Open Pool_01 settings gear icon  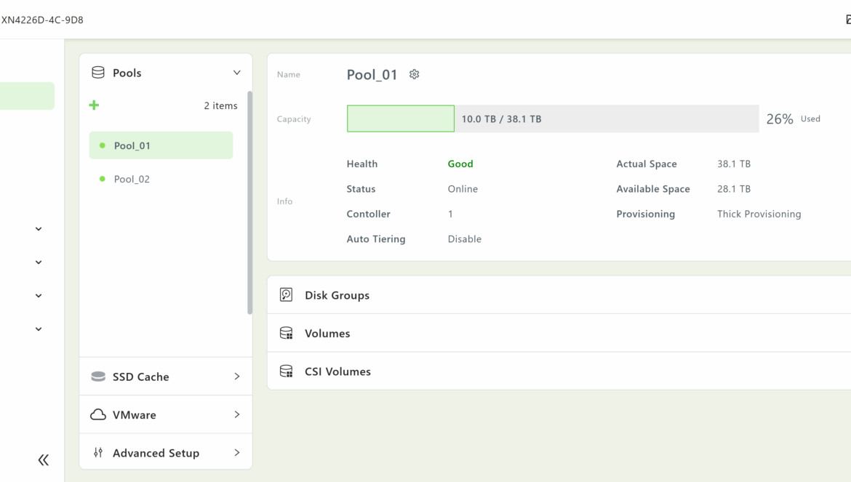point(414,74)
